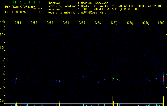Viewport: 167px width, 106px height.
Task: Click the 0.6 kHz frequency tick label
Action: click(2, 101)
